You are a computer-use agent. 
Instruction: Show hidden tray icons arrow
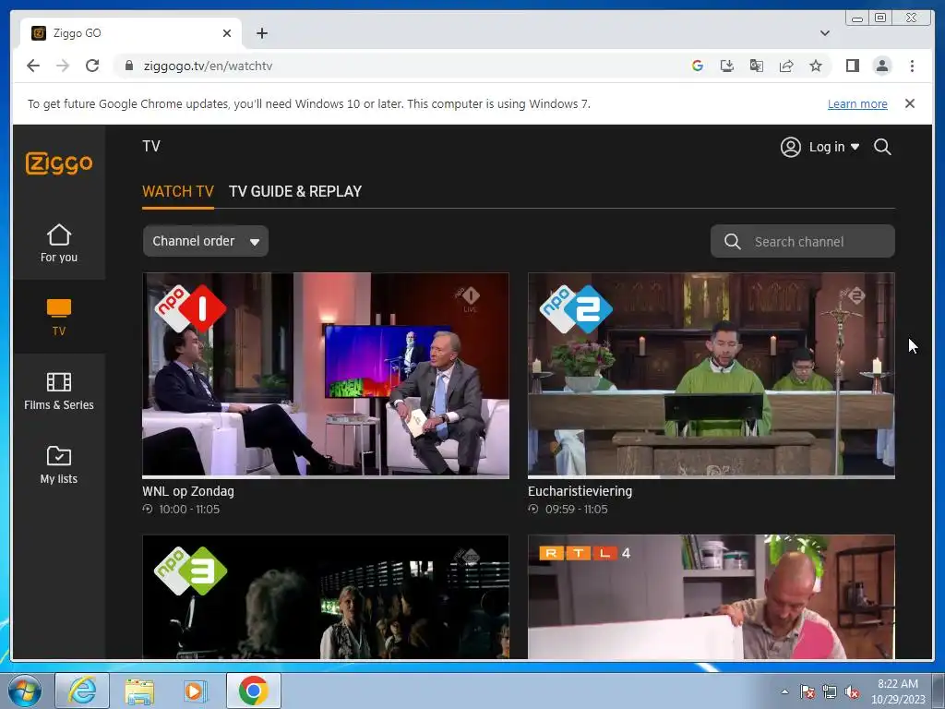(x=784, y=691)
